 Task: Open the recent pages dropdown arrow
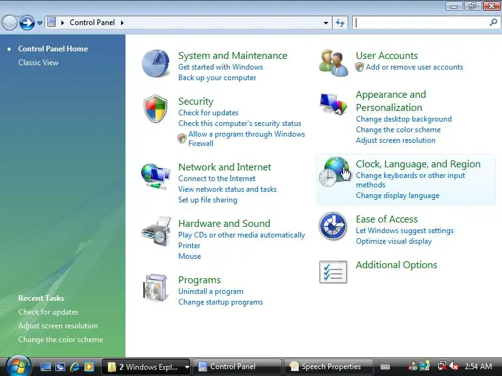tap(40, 23)
